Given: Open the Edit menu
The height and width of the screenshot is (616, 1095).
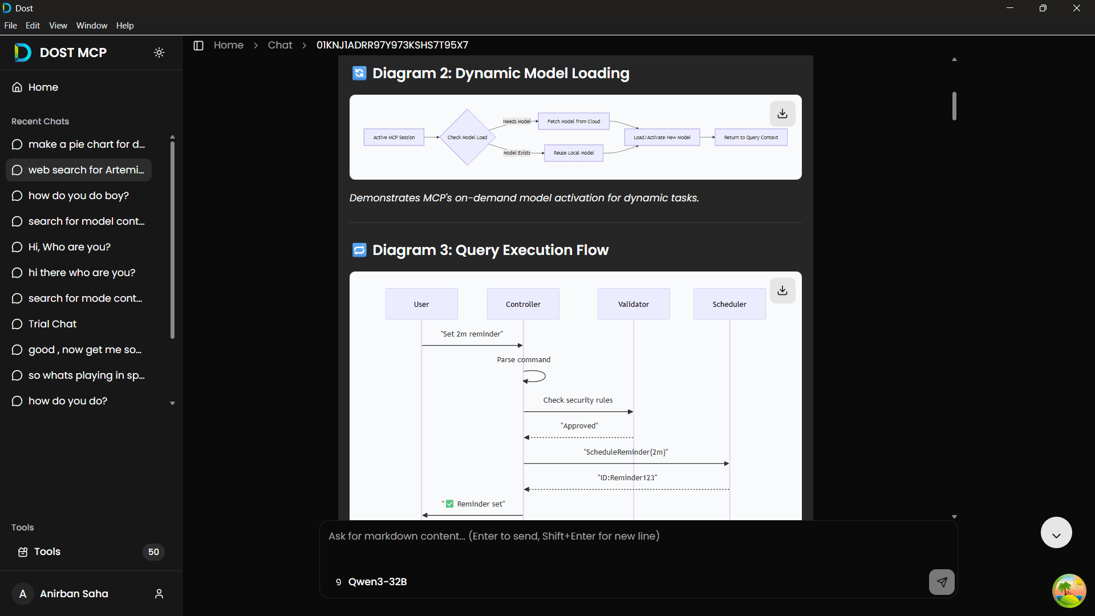Looking at the screenshot, I should tap(33, 26).
